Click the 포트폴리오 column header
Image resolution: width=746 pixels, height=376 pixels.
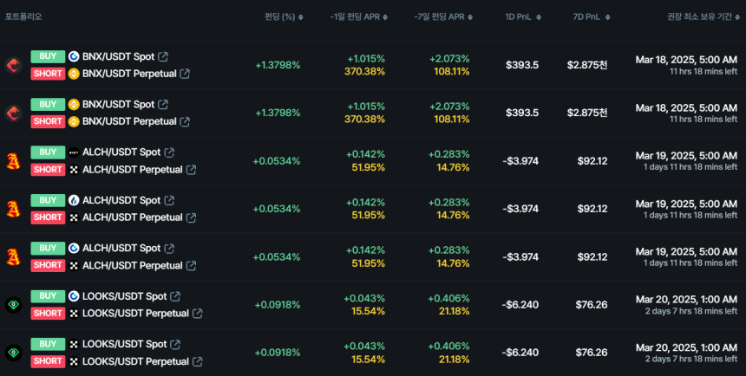(x=23, y=16)
